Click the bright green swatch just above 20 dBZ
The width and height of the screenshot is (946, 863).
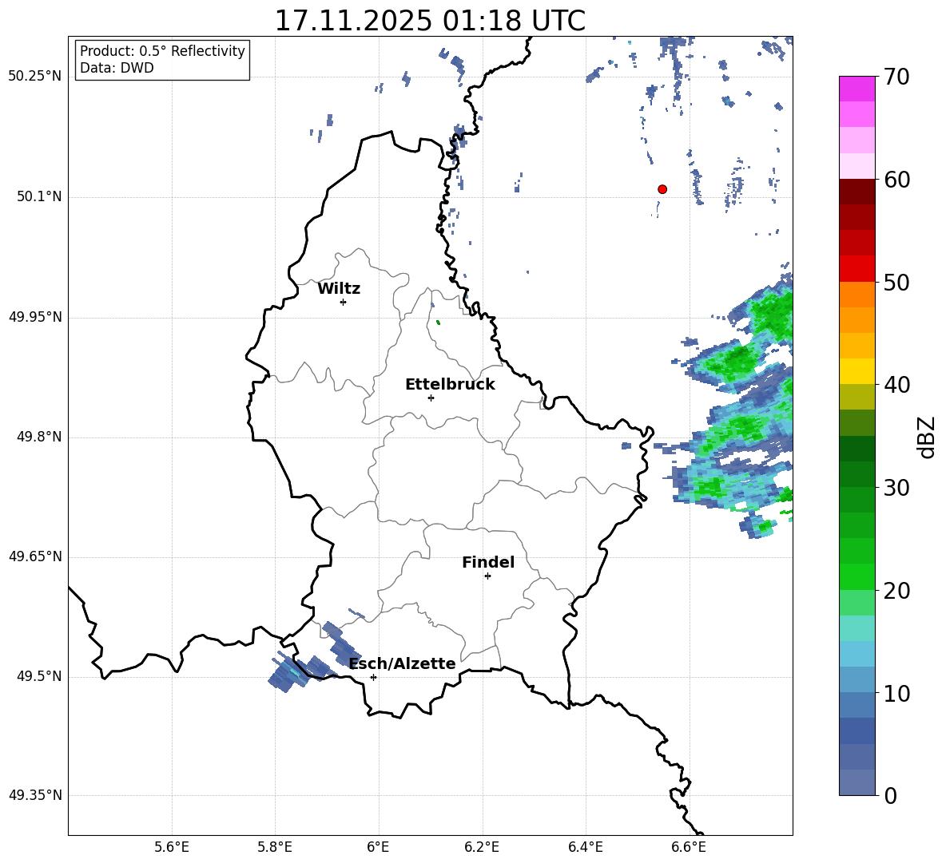857,576
